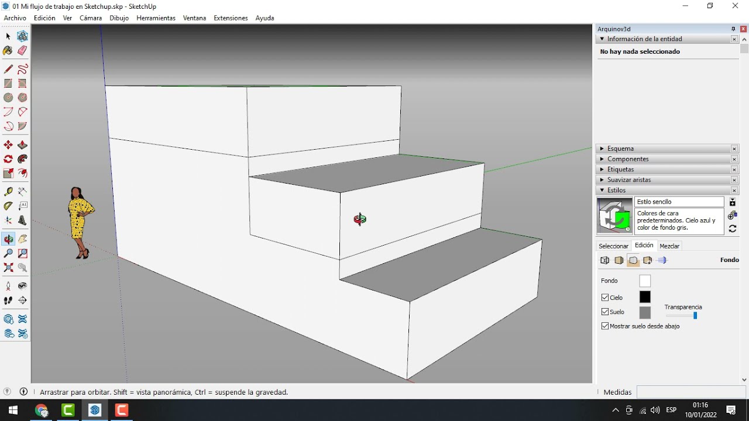Select the Polygon tool
The width and height of the screenshot is (749, 421).
tap(22, 98)
